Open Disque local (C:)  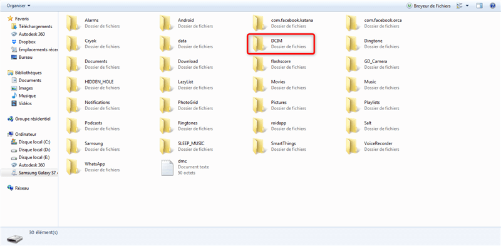coord(30,142)
